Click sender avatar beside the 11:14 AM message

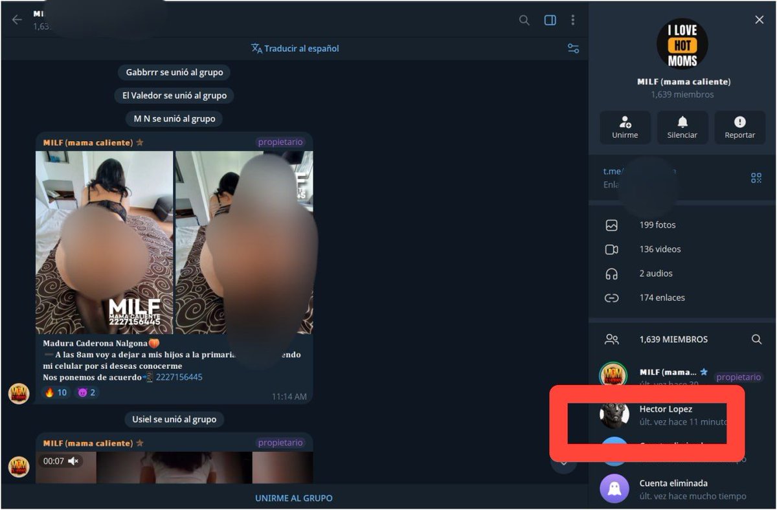(x=19, y=394)
